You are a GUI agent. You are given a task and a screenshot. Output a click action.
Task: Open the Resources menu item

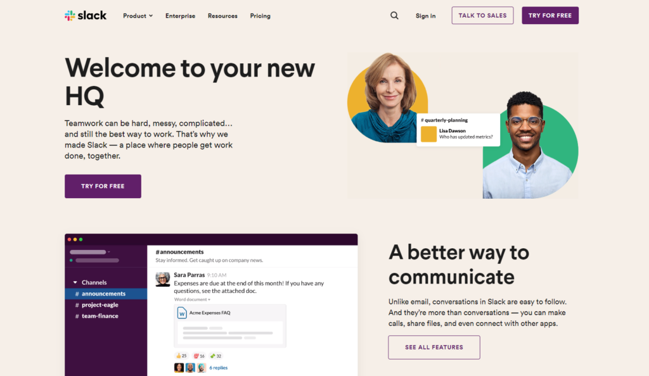pyautogui.click(x=222, y=16)
